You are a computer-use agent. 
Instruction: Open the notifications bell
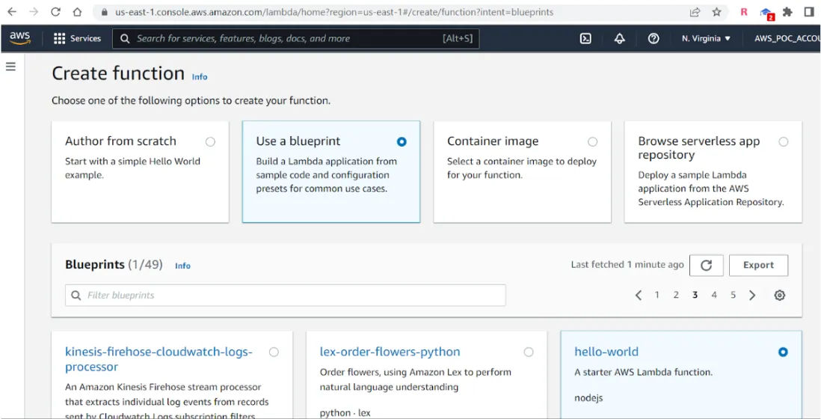click(x=620, y=38)
